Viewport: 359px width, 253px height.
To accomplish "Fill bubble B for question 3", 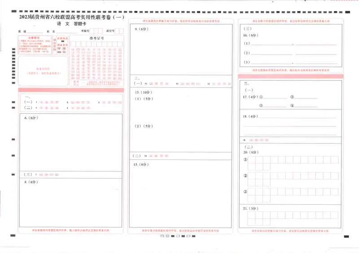I will coord(109,103).
